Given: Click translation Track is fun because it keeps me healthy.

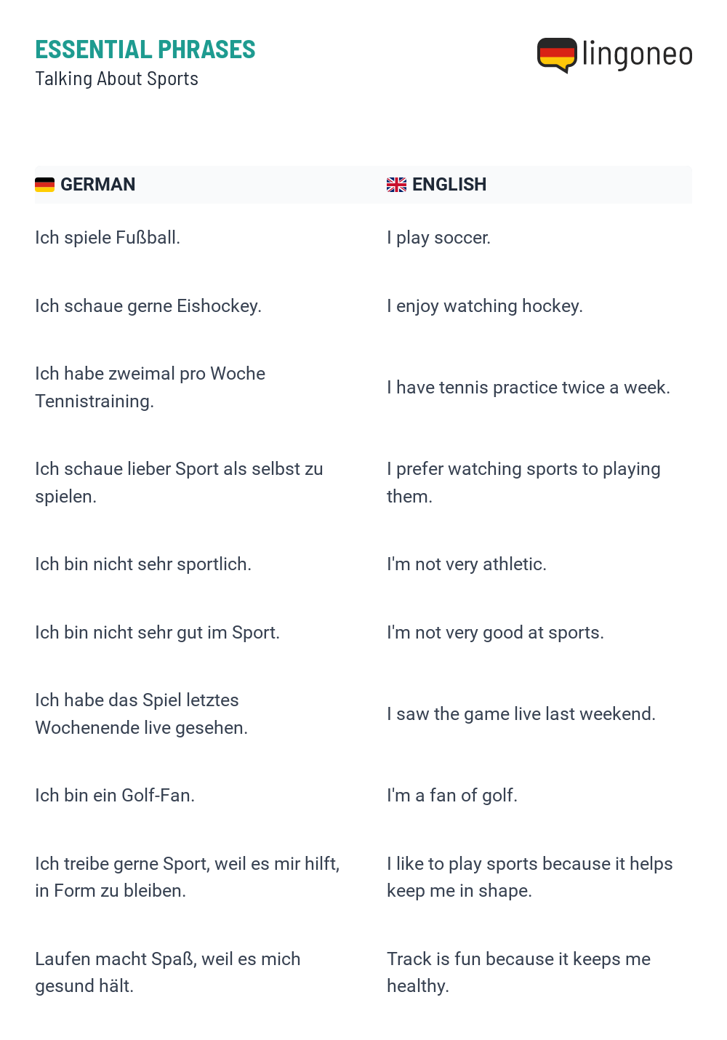Looking at the screenshot, I should point(518,972).
